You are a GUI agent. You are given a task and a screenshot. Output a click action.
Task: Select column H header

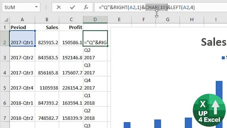(x=192, y=20)
